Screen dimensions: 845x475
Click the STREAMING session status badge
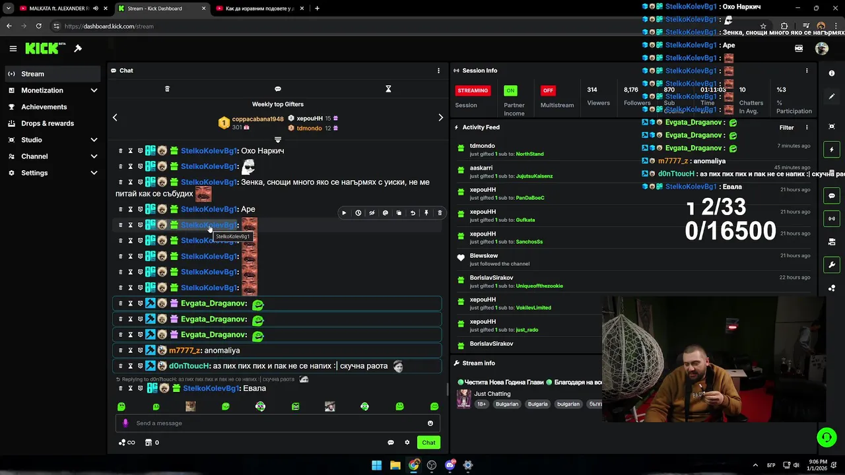(473, 90)
